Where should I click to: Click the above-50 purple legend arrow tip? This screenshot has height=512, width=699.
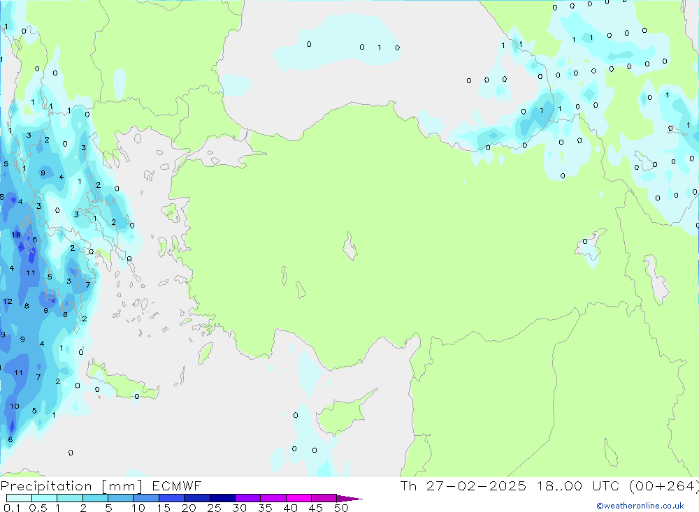click(349, 499)
